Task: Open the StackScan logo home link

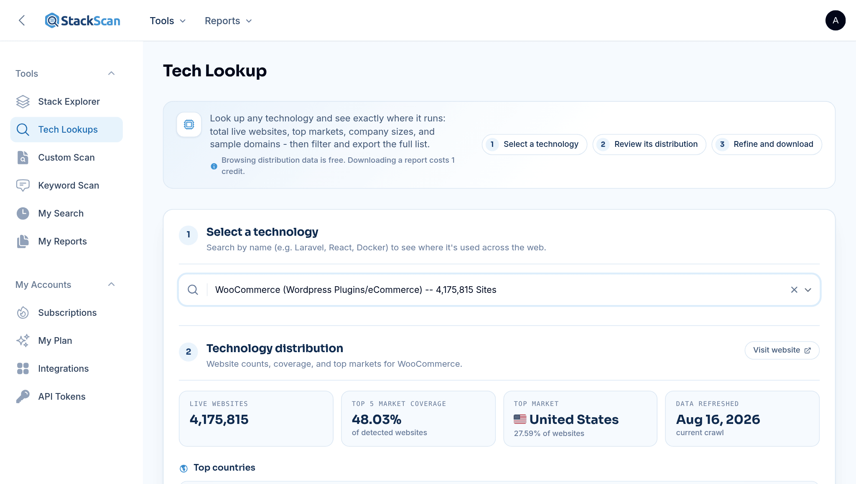Action: tap(82, 20)
